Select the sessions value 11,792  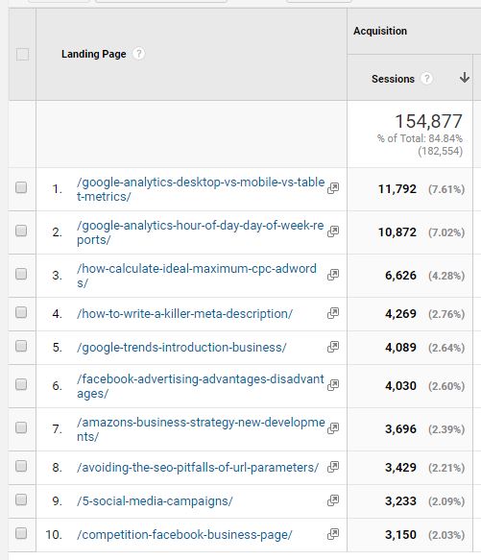click(397, 189)
